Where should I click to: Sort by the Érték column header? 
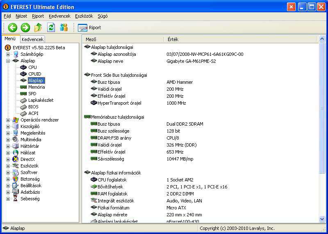coord(241,39)
